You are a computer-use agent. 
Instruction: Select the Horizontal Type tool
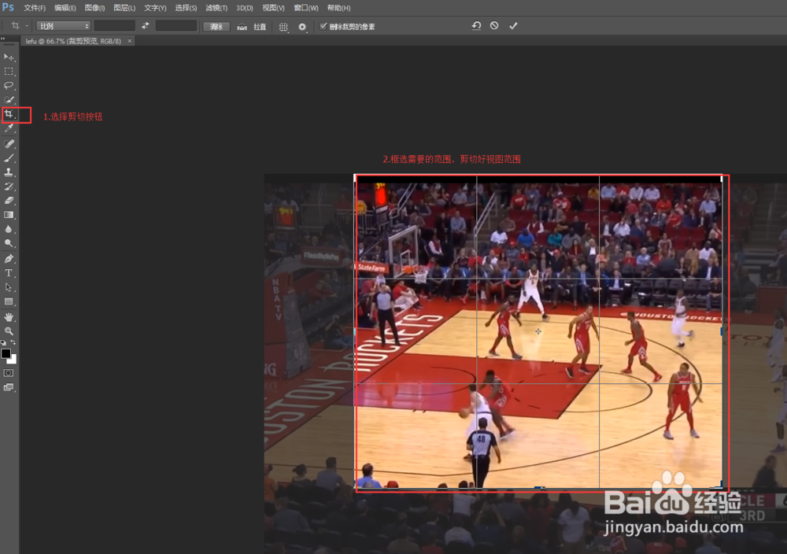point(9,273)
